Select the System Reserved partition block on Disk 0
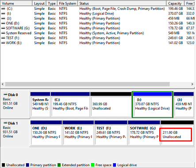The width and height of the screenshot is (196, 168). [x=40, y=105]
